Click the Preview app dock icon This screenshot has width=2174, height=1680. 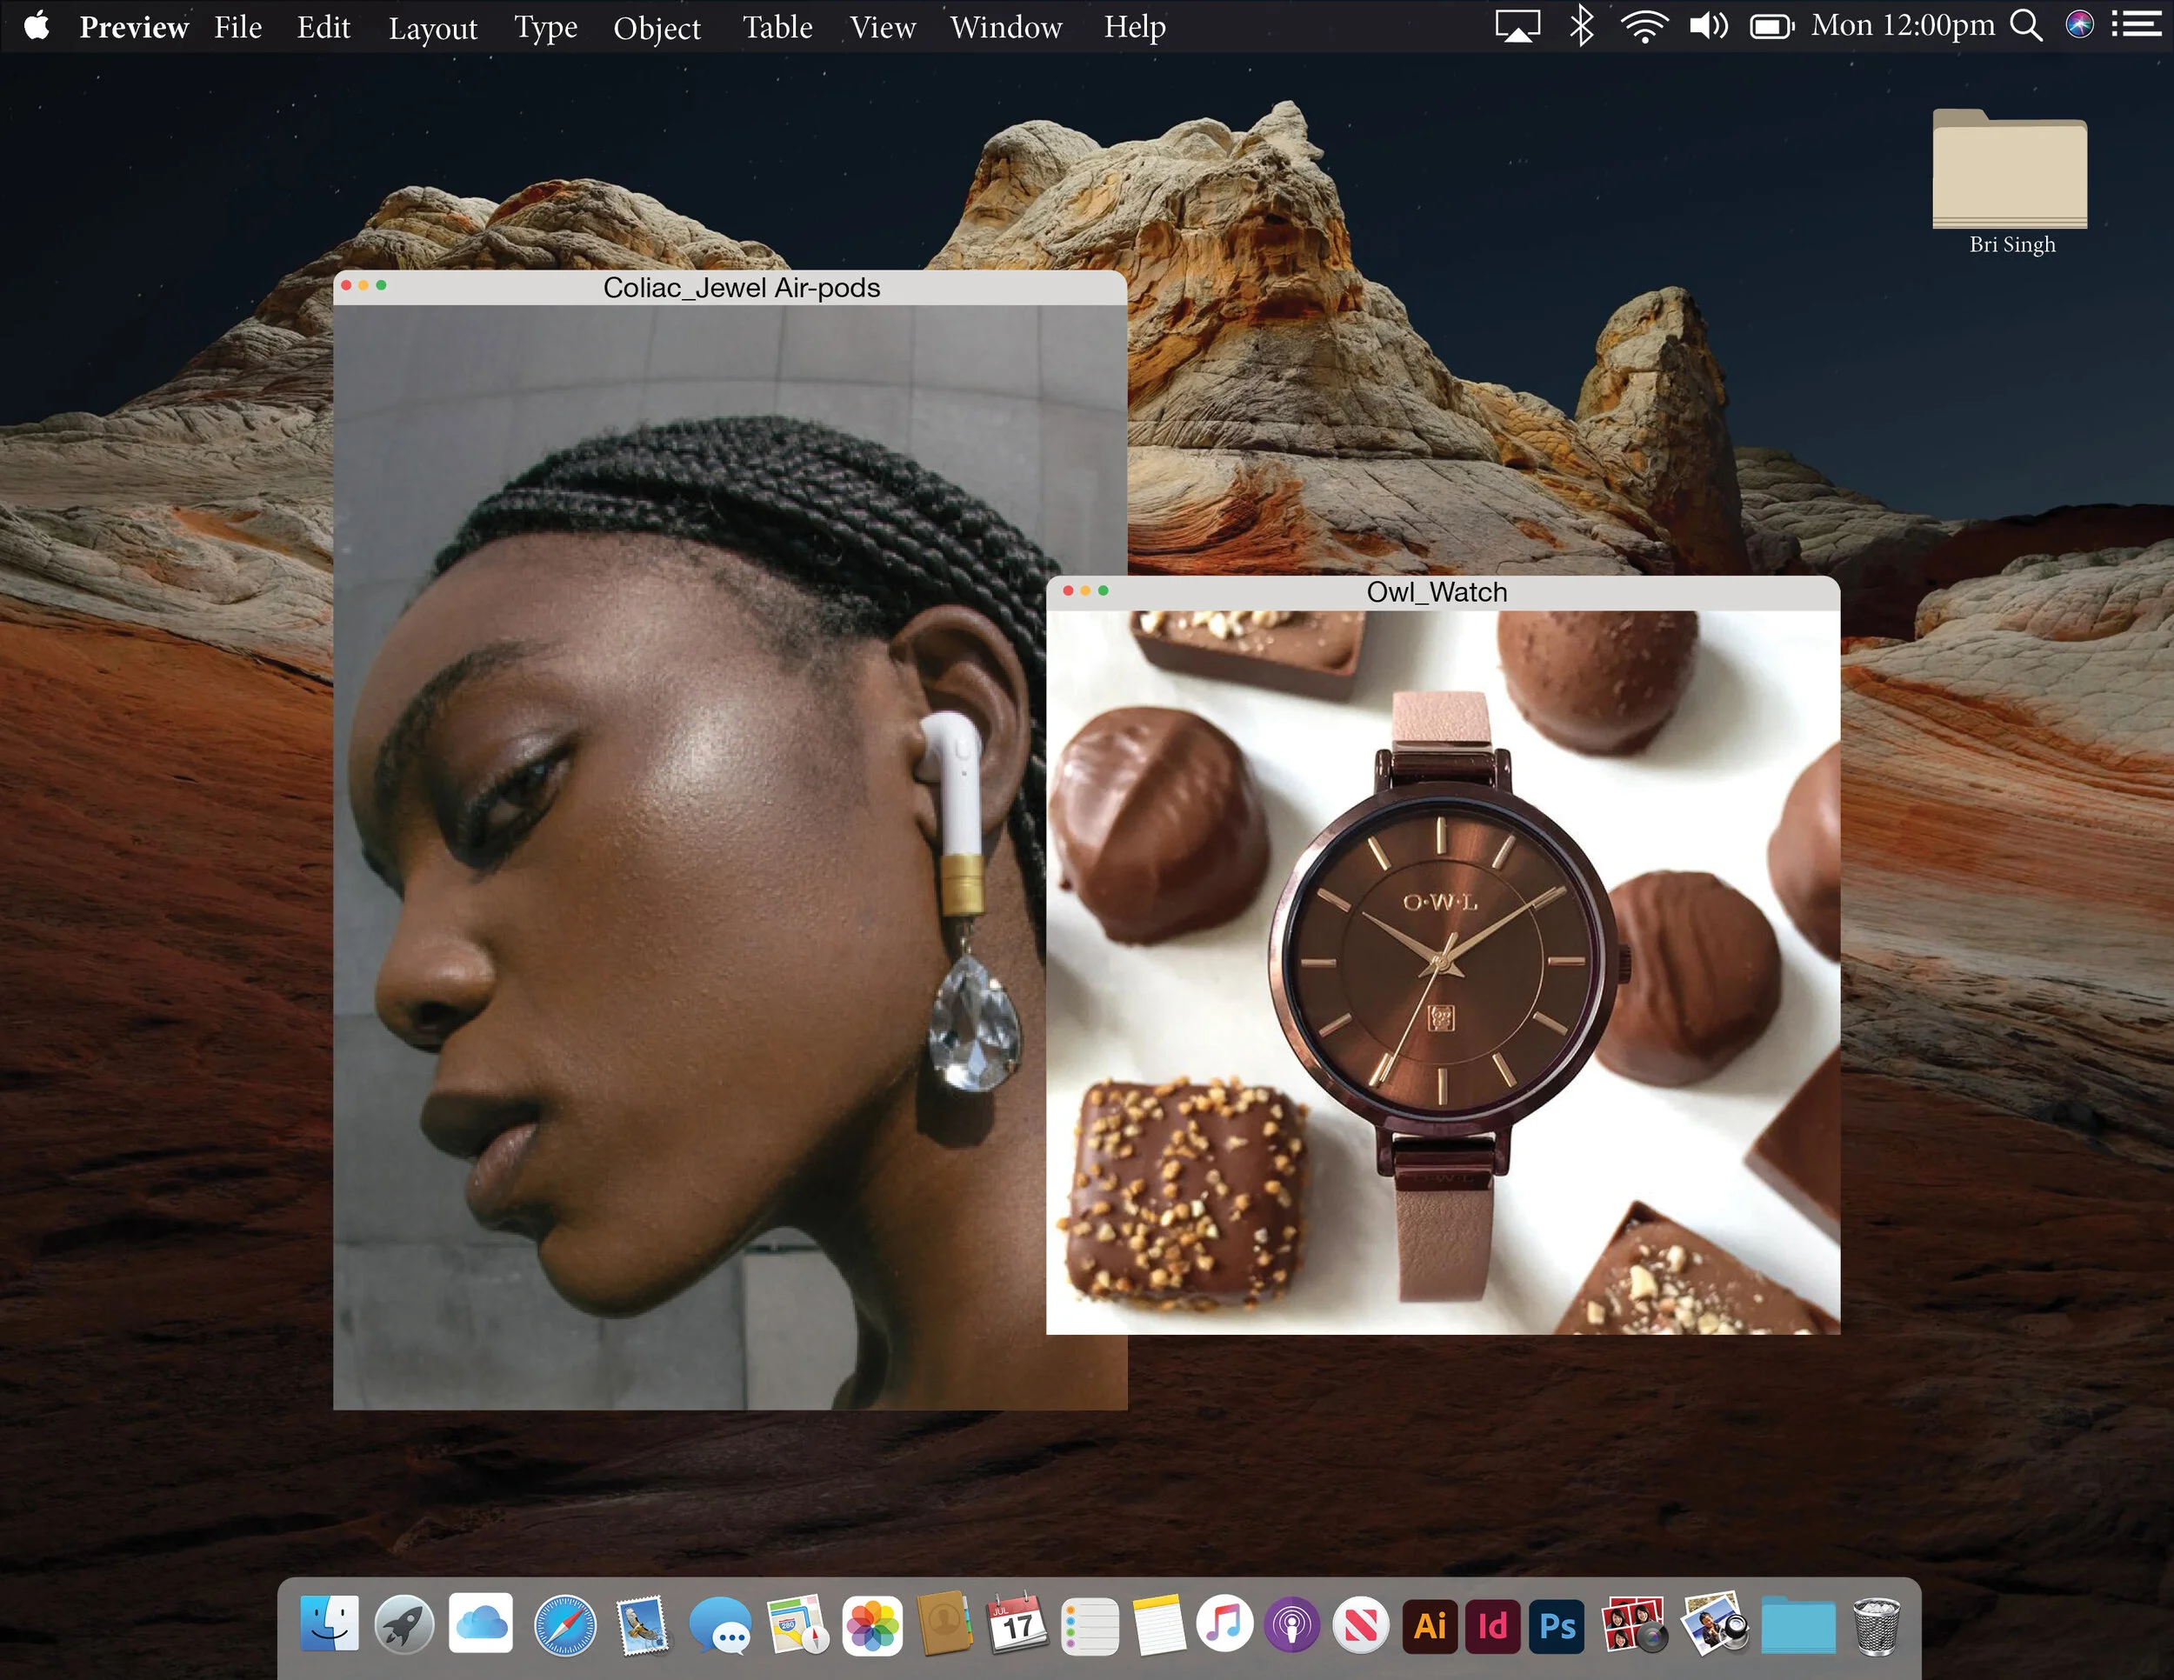tap(1714, 1623)
